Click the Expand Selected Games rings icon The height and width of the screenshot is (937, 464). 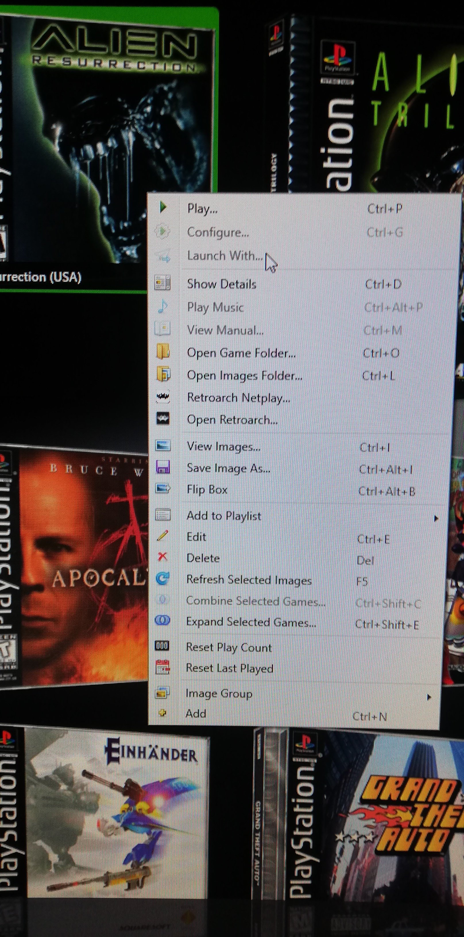point(162,621)
